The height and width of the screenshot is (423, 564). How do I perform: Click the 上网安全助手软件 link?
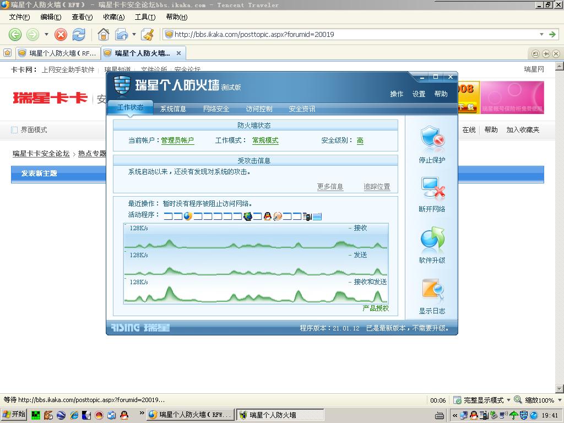pyautogui.click(x=68, y=69)
